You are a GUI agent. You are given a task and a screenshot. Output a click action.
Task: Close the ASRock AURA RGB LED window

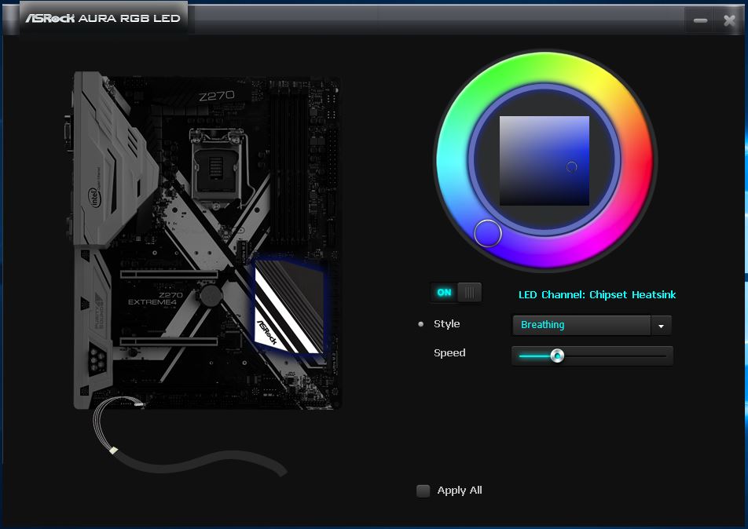coord(729,20)
